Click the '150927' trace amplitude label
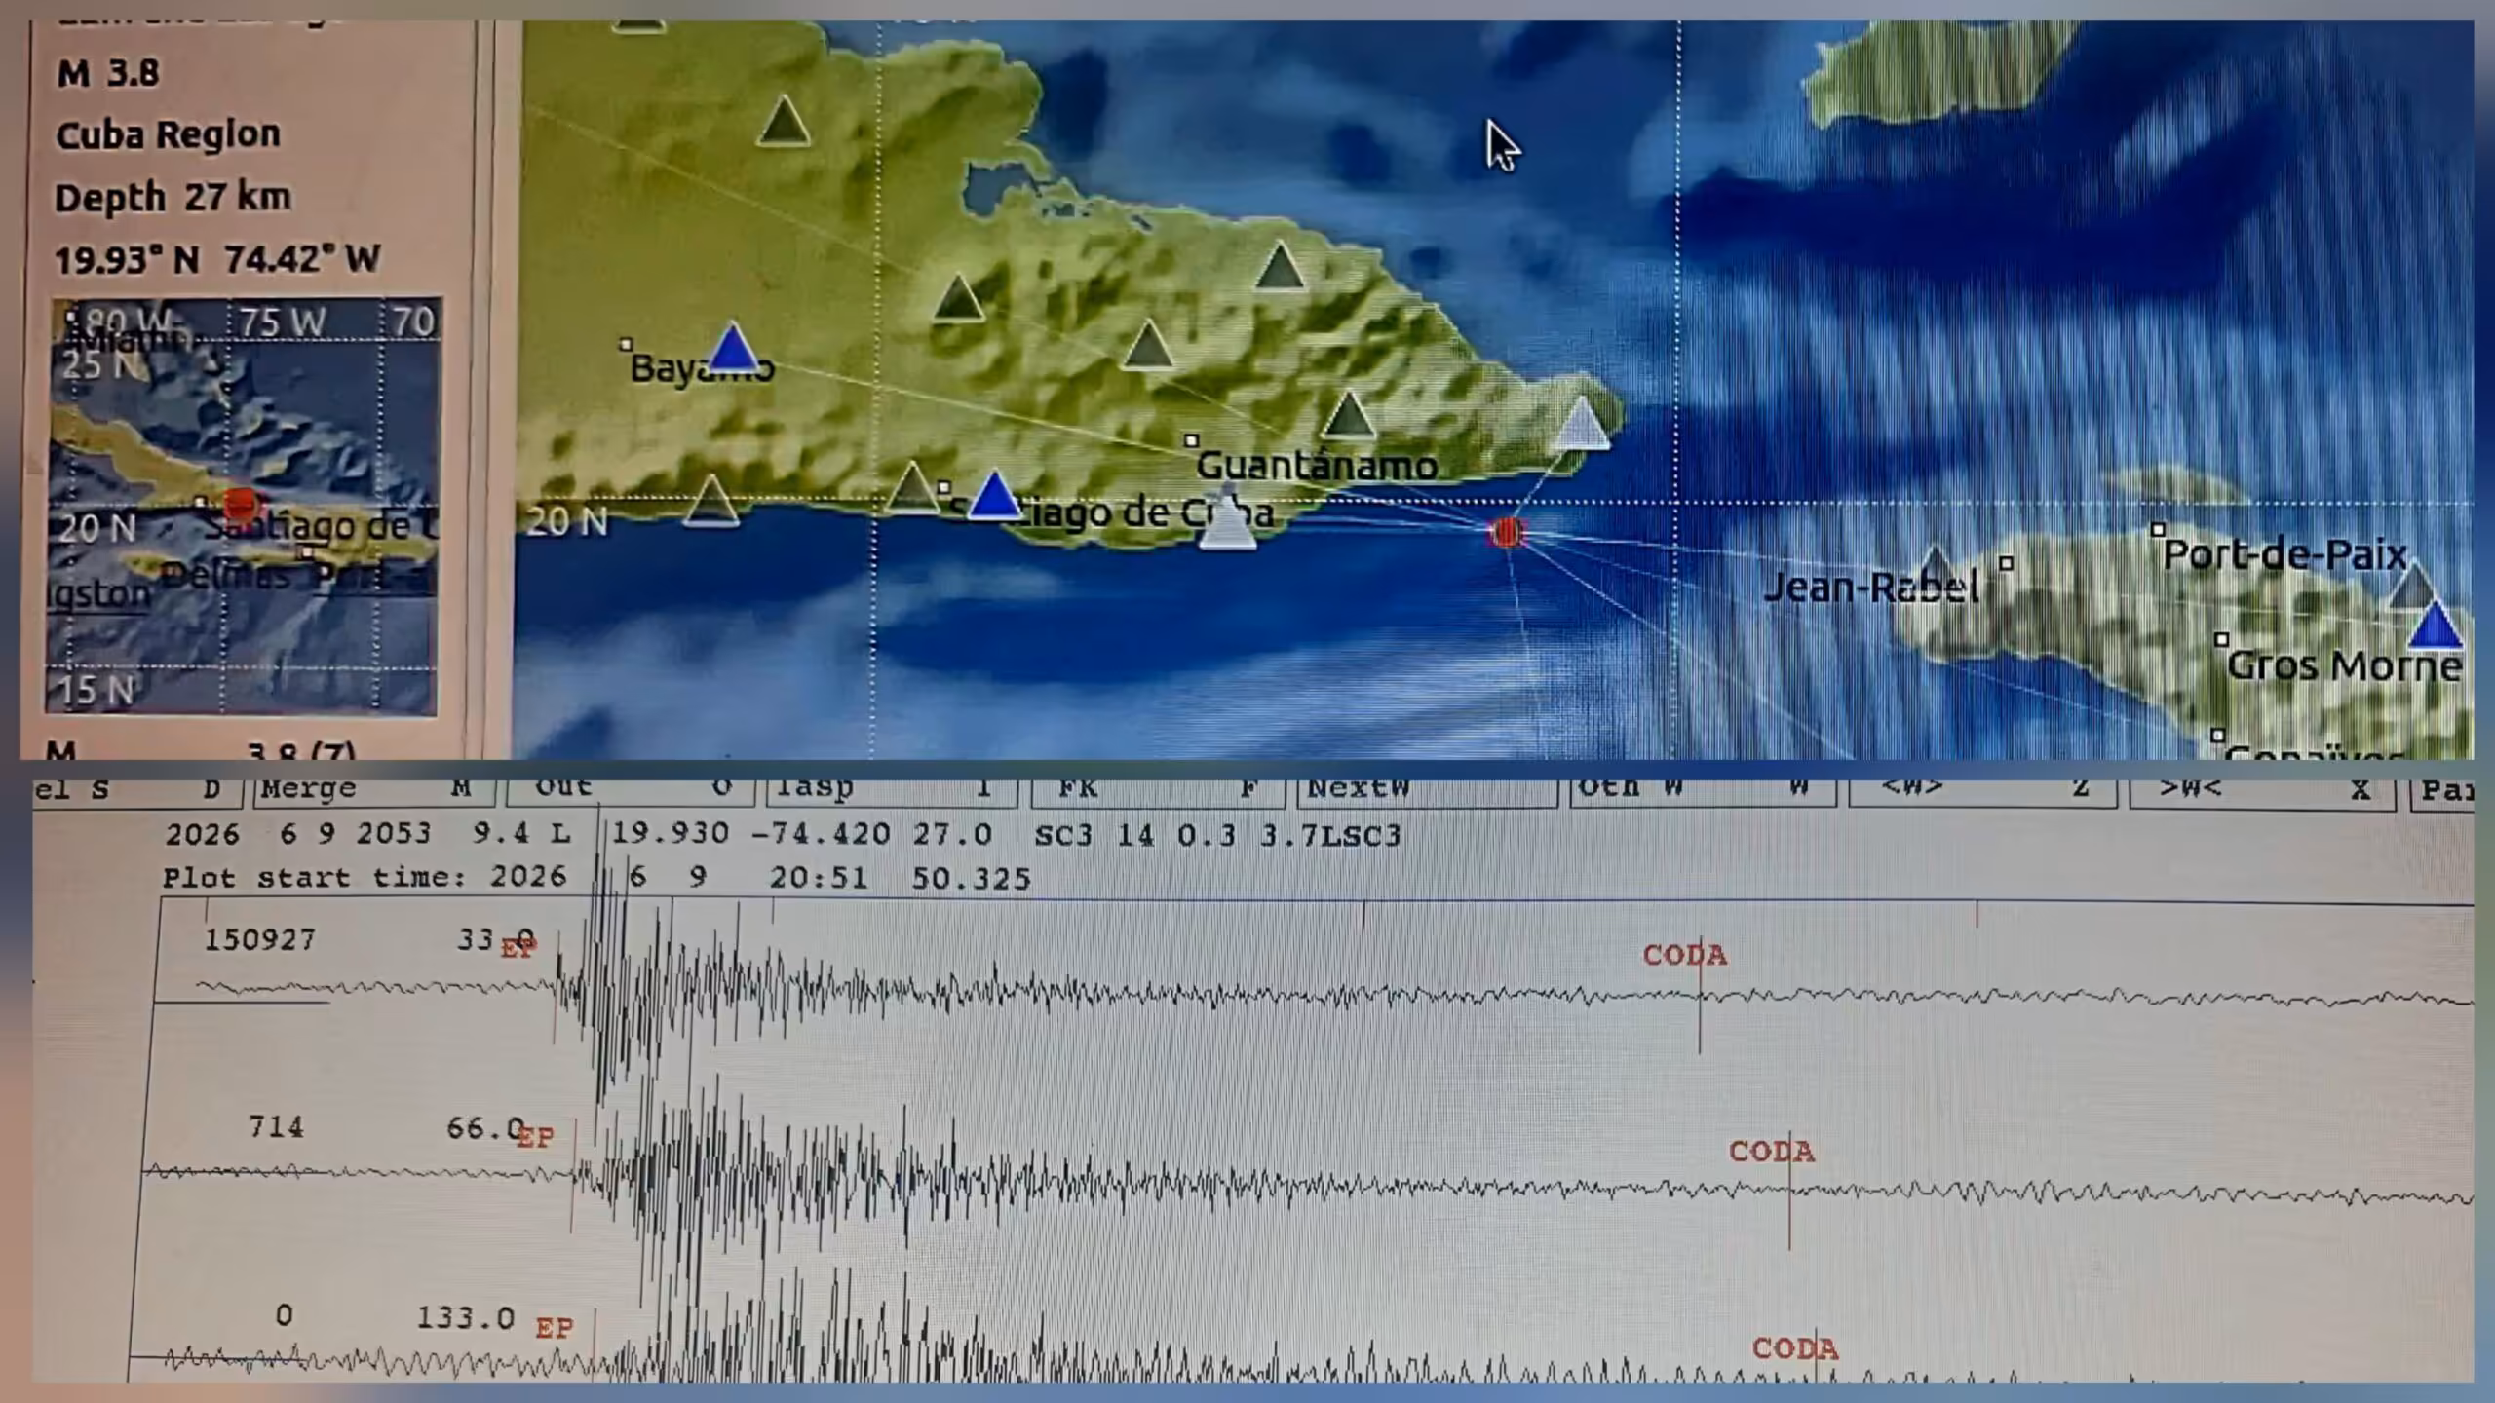The width and height of the screenshot is (2495, 1403). coord(259,940)
